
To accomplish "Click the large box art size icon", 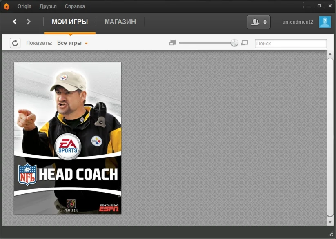I will (x=244, y=42).
